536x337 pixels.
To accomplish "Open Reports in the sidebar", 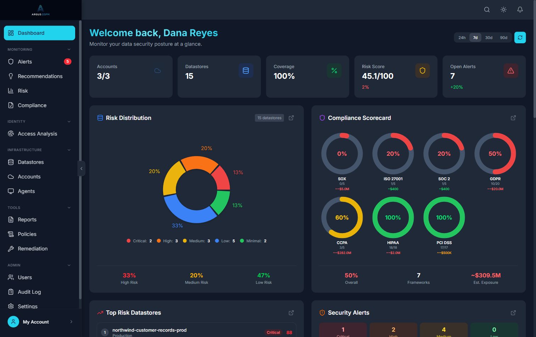I will click(x=39, y=220).
